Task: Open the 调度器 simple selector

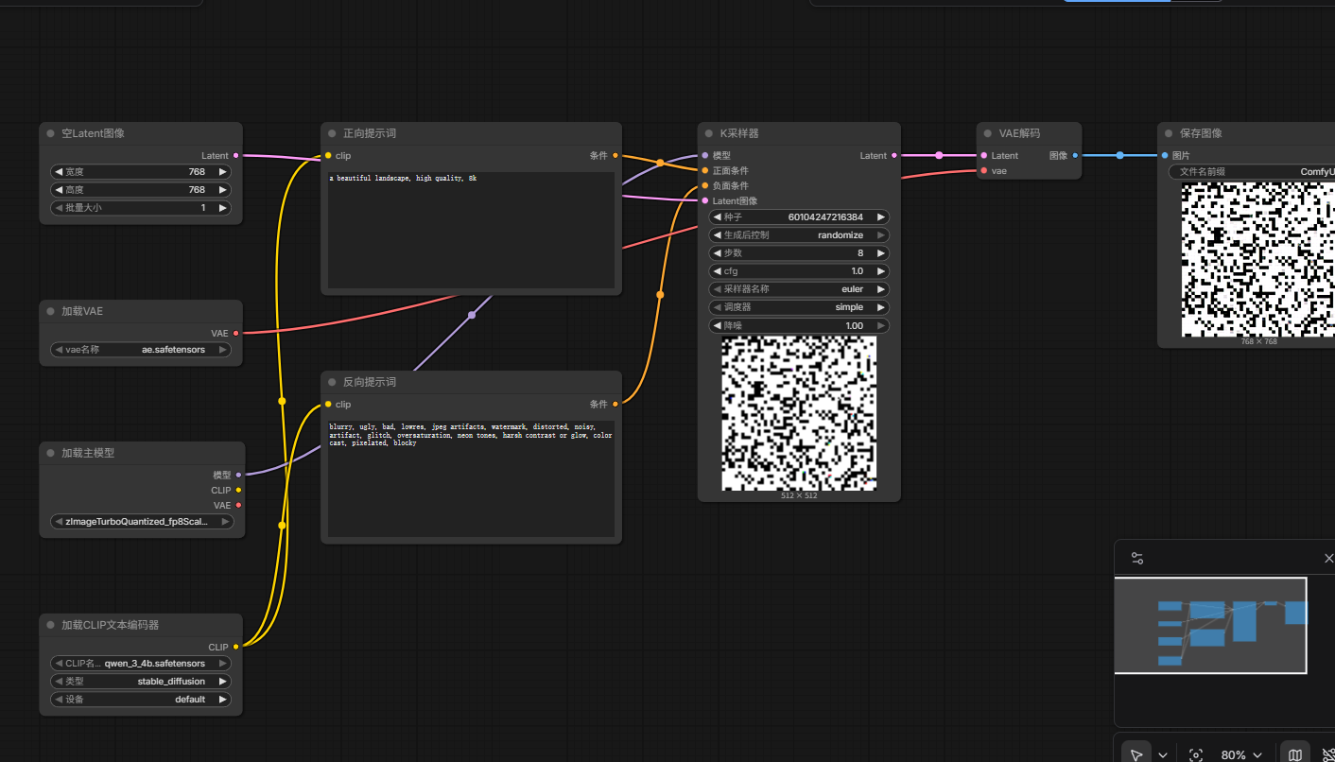Action: click(x=799, y=307)
